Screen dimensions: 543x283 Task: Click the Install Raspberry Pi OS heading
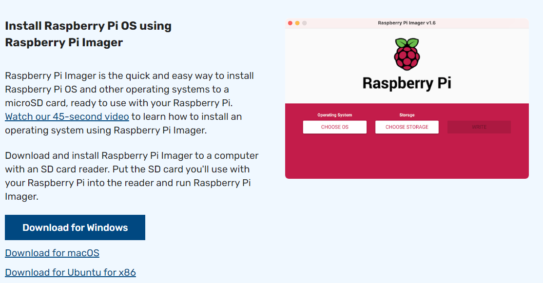coord(88,34)
